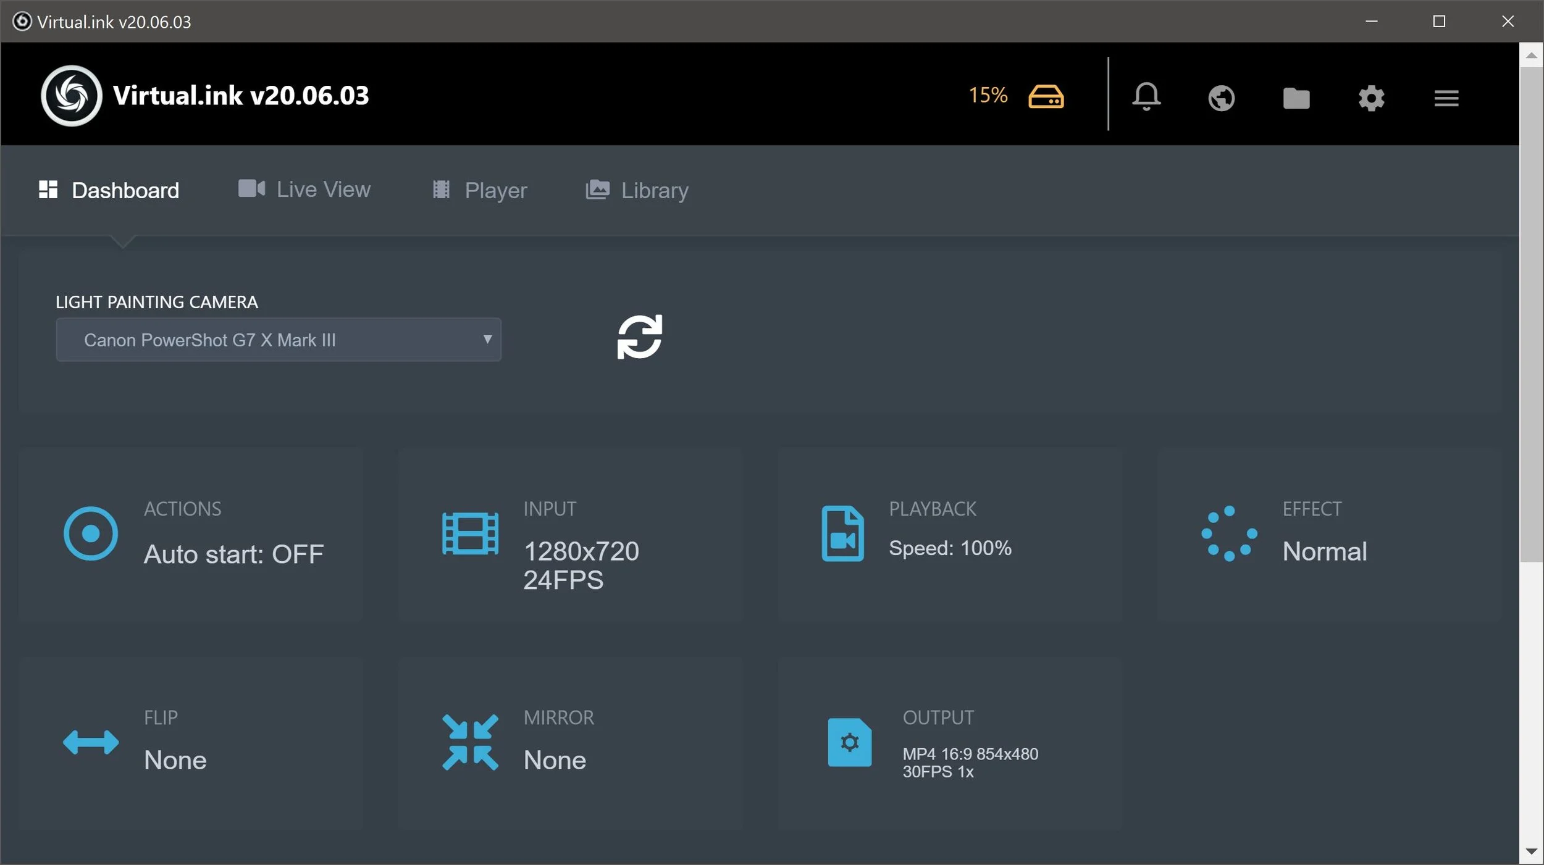Click the Flip horizontal arrows icon
1544x865 pixels.
point(91,742)
